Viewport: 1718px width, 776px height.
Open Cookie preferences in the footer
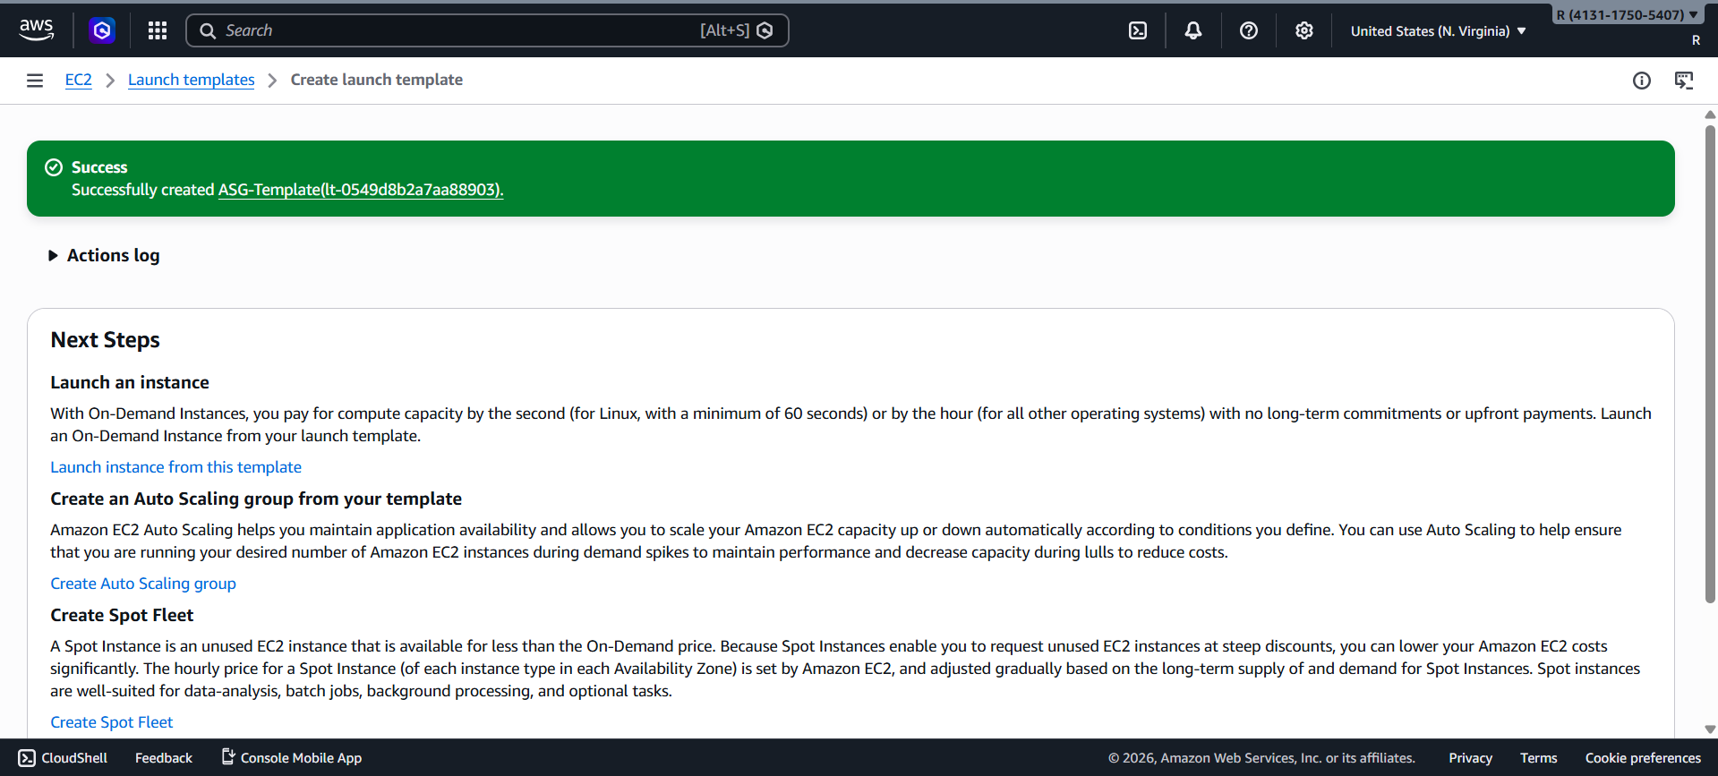(x=1643, y=758)
